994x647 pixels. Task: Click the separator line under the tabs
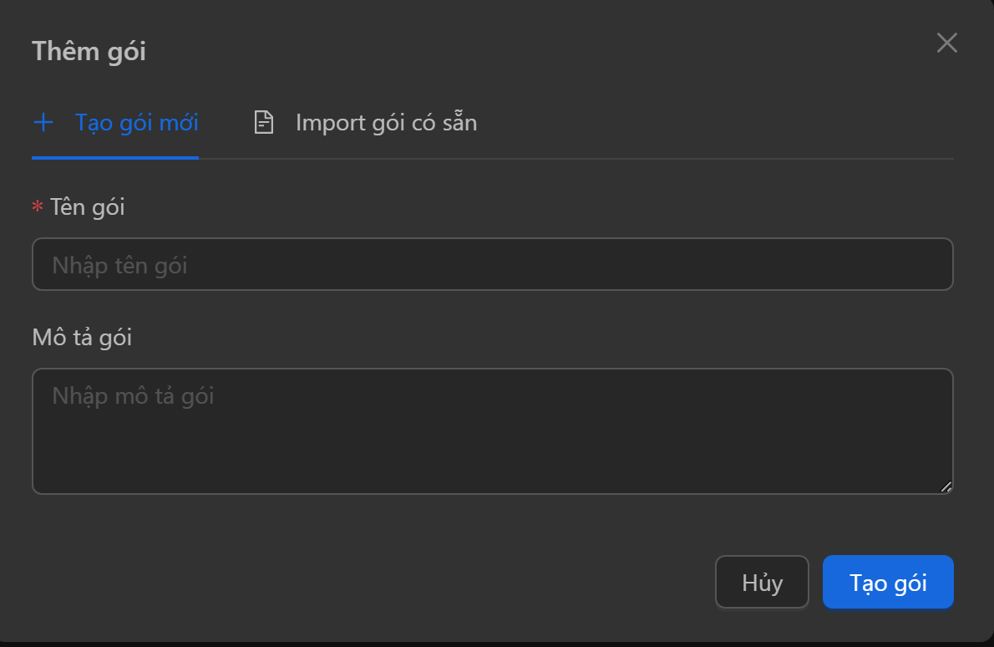pos(585,157)
